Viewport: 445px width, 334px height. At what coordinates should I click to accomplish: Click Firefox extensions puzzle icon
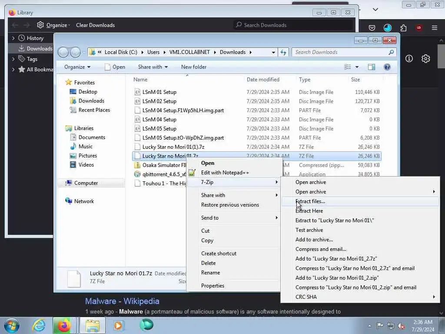403,27
